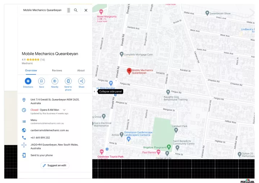The image size is (259, 183).
Task: Click the Share icon
Action: 81,81
